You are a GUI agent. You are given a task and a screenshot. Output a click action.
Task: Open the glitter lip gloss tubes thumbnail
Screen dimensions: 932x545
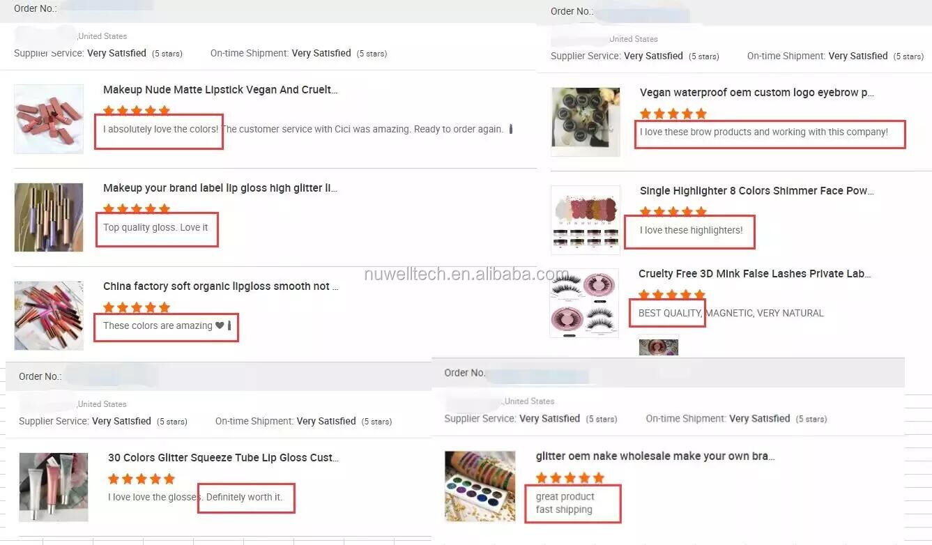49,217
